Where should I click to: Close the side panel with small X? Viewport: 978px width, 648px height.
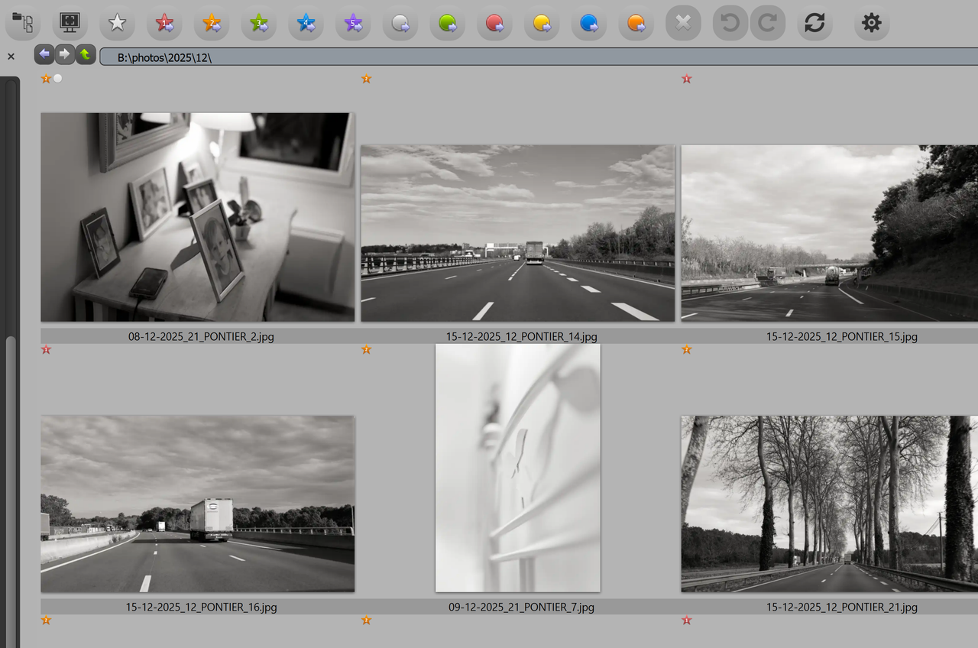[11, 57]
